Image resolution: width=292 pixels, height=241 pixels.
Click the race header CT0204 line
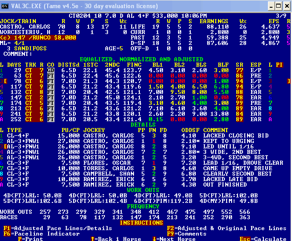click(138, 16)
